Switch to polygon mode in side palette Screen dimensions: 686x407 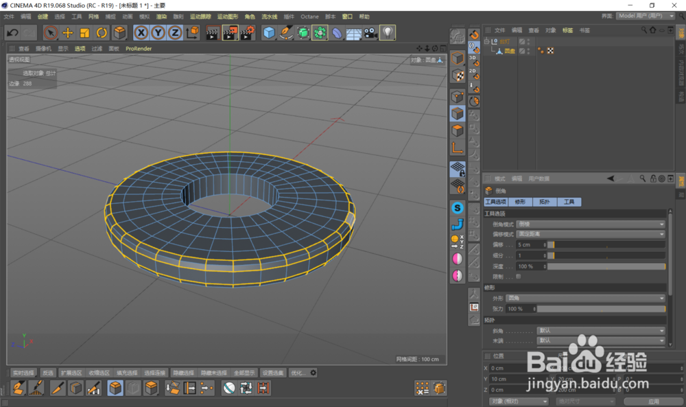(x=458, y=130)
